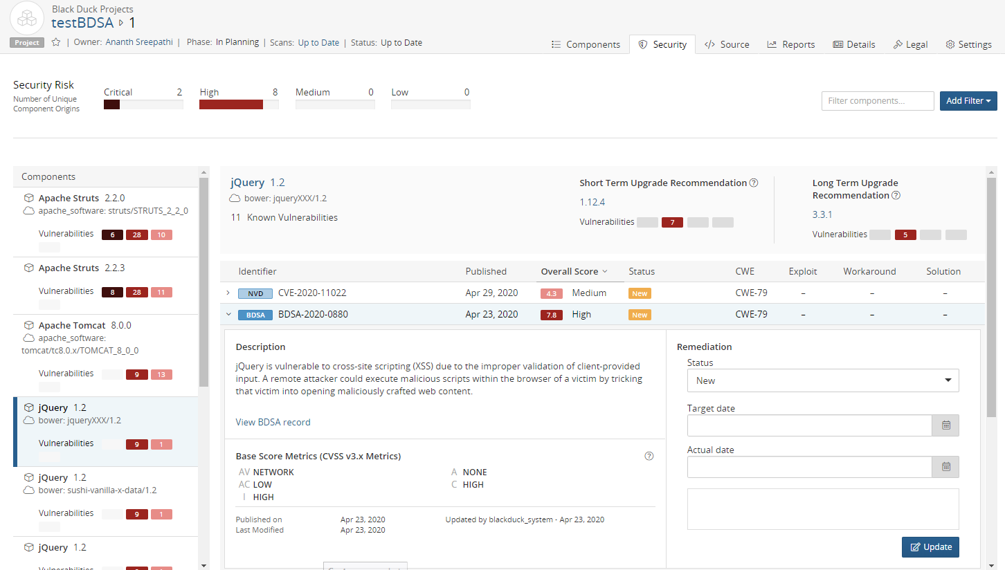
Task: Select the Security tab
Action: [x=662, y=44]
